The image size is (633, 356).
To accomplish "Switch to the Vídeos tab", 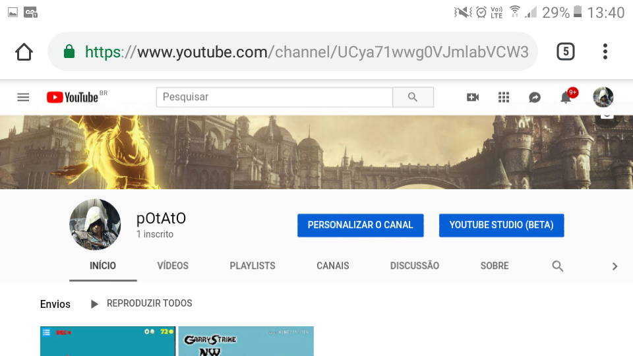I will click(x=173, y=266).
